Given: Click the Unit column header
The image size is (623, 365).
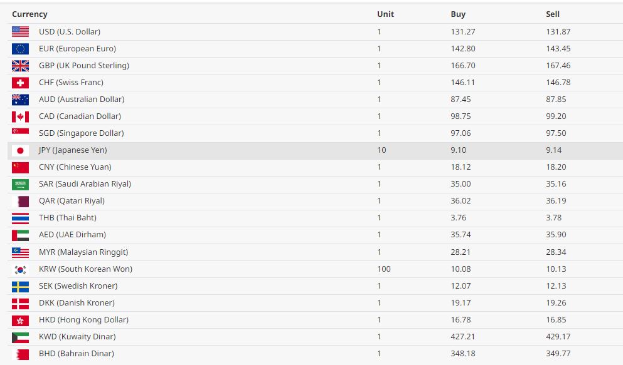Looking at the screenshot, I should (385, 14).
